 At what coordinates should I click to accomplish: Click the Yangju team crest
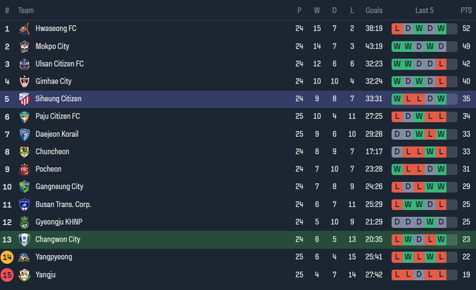[x=24, y=275]
